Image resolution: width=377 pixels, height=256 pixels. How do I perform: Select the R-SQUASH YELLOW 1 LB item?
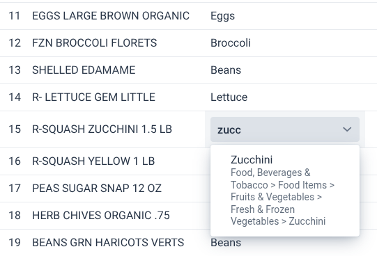[93, 161]
